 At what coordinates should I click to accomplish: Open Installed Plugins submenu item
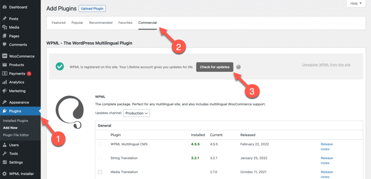click(16, 121)
